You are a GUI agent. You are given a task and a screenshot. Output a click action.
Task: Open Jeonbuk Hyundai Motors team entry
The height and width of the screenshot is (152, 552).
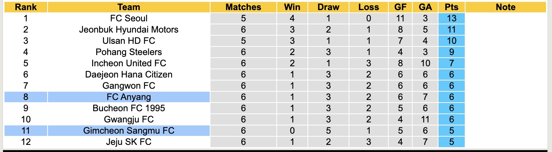coord(128,30)
